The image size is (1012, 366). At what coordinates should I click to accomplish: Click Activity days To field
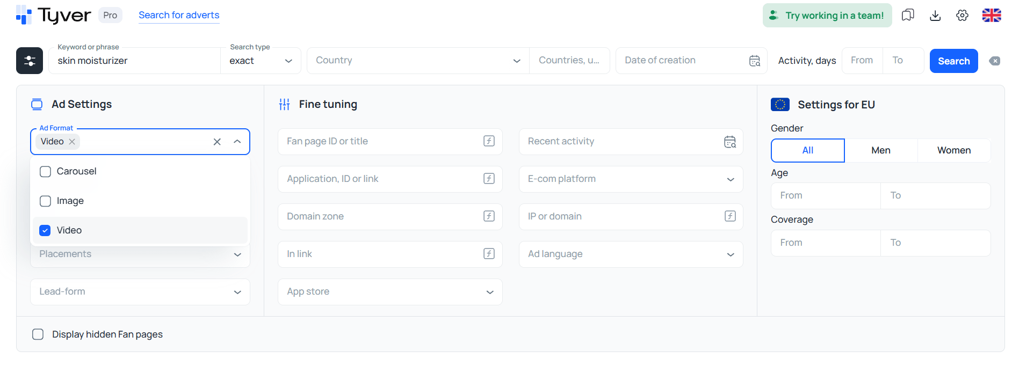(x=903, y=61)
